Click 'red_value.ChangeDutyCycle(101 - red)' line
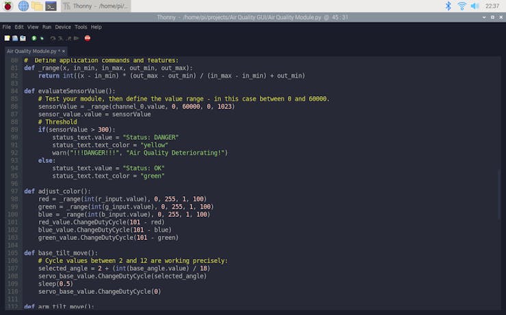Viewport: 506px width, 315px height. pos(101,222)
